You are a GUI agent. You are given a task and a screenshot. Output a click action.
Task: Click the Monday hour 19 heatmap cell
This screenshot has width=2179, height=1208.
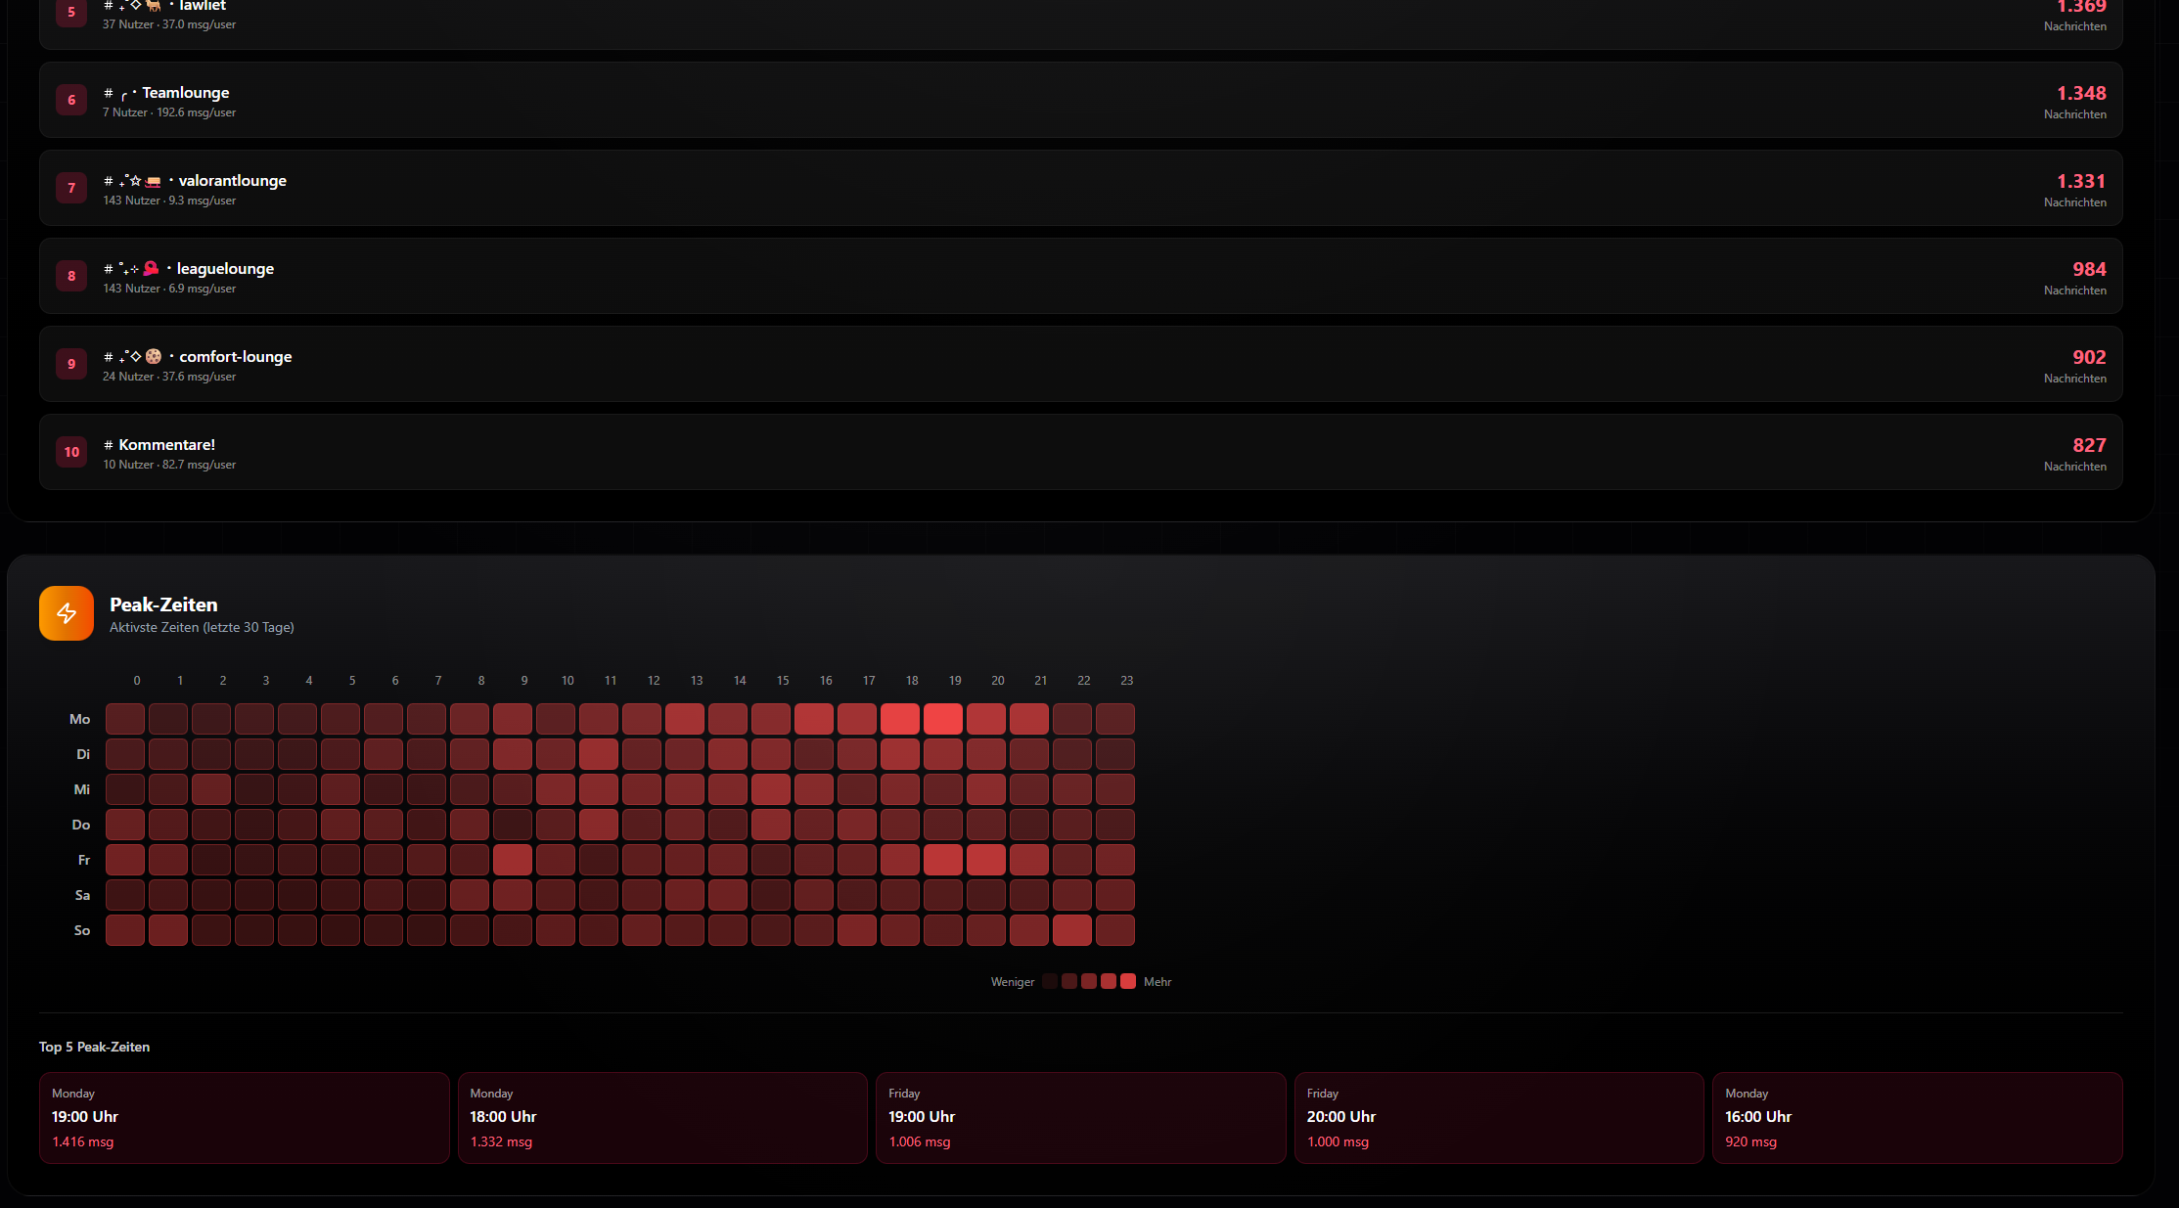[x=943, y=719]
